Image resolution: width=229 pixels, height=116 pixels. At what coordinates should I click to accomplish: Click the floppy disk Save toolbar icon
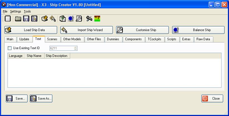[26, 19]
